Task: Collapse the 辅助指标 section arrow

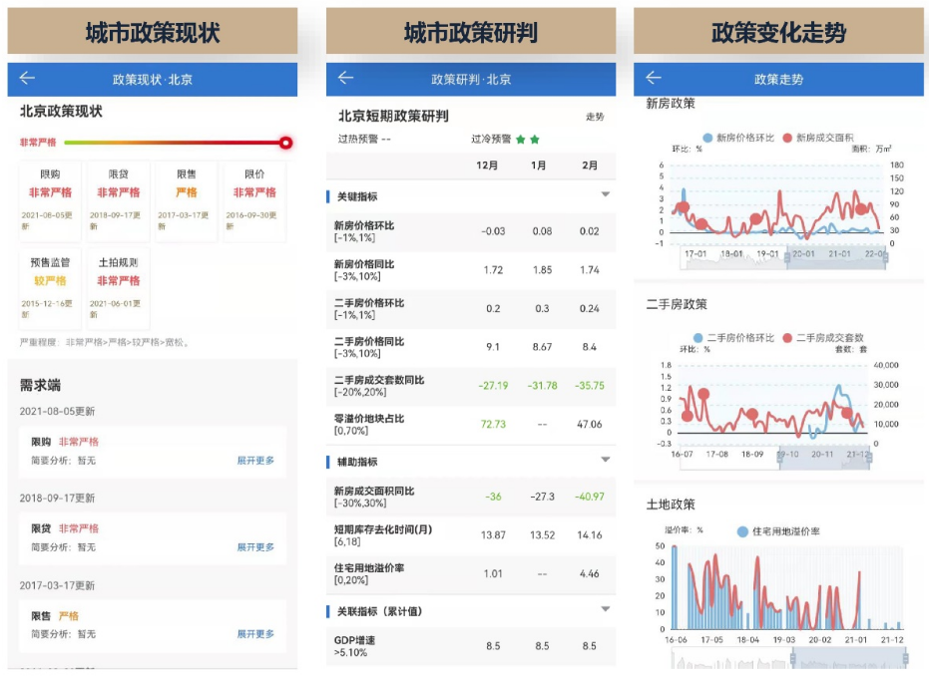Action: pos(605,460)
